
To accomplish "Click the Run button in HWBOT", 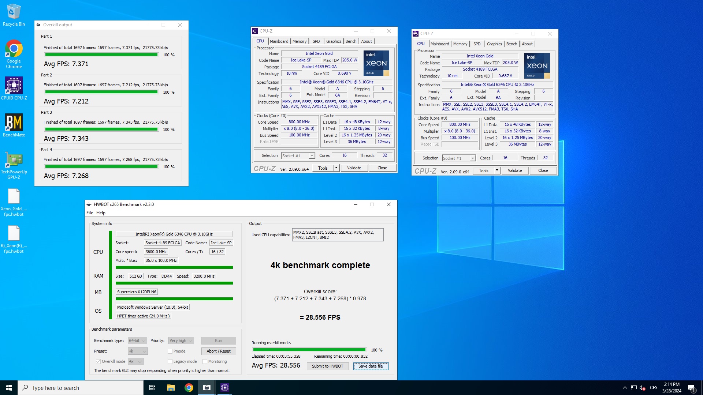I will coord(219,341).
